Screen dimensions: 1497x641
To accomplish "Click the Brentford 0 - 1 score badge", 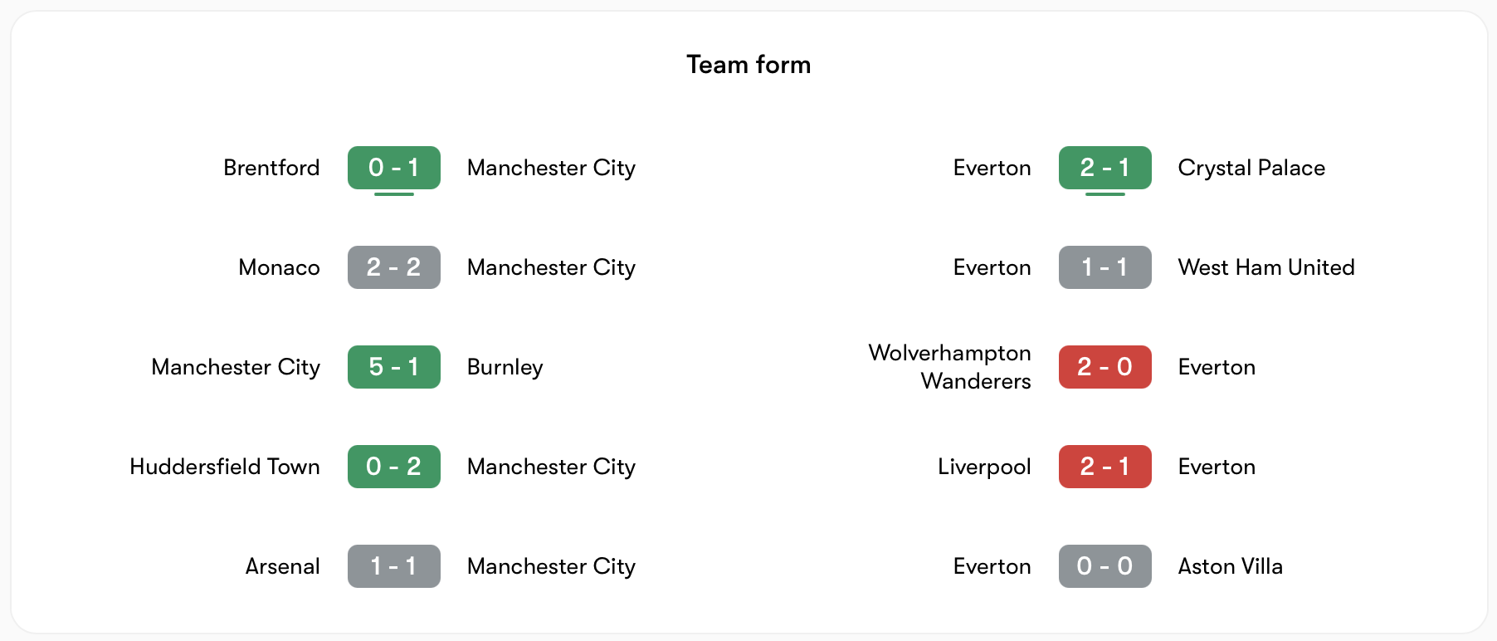I will tap(393, 168).
